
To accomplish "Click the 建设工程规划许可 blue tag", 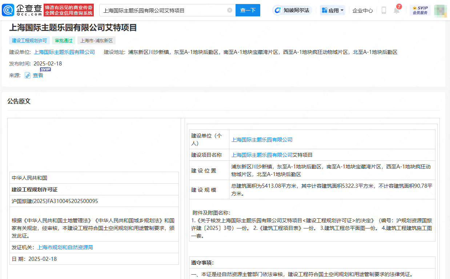I will (29, 40).
